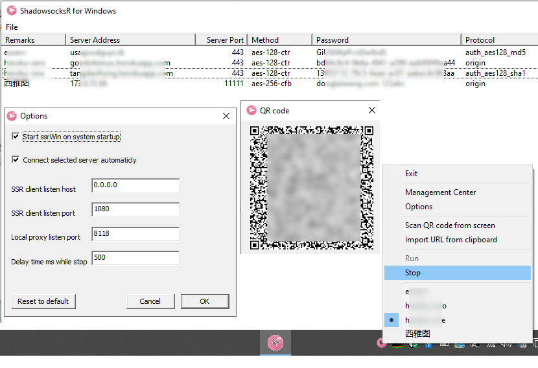Select Options in the tray context menu
This screenshot has width=538, height=368.
pos(458,207)
